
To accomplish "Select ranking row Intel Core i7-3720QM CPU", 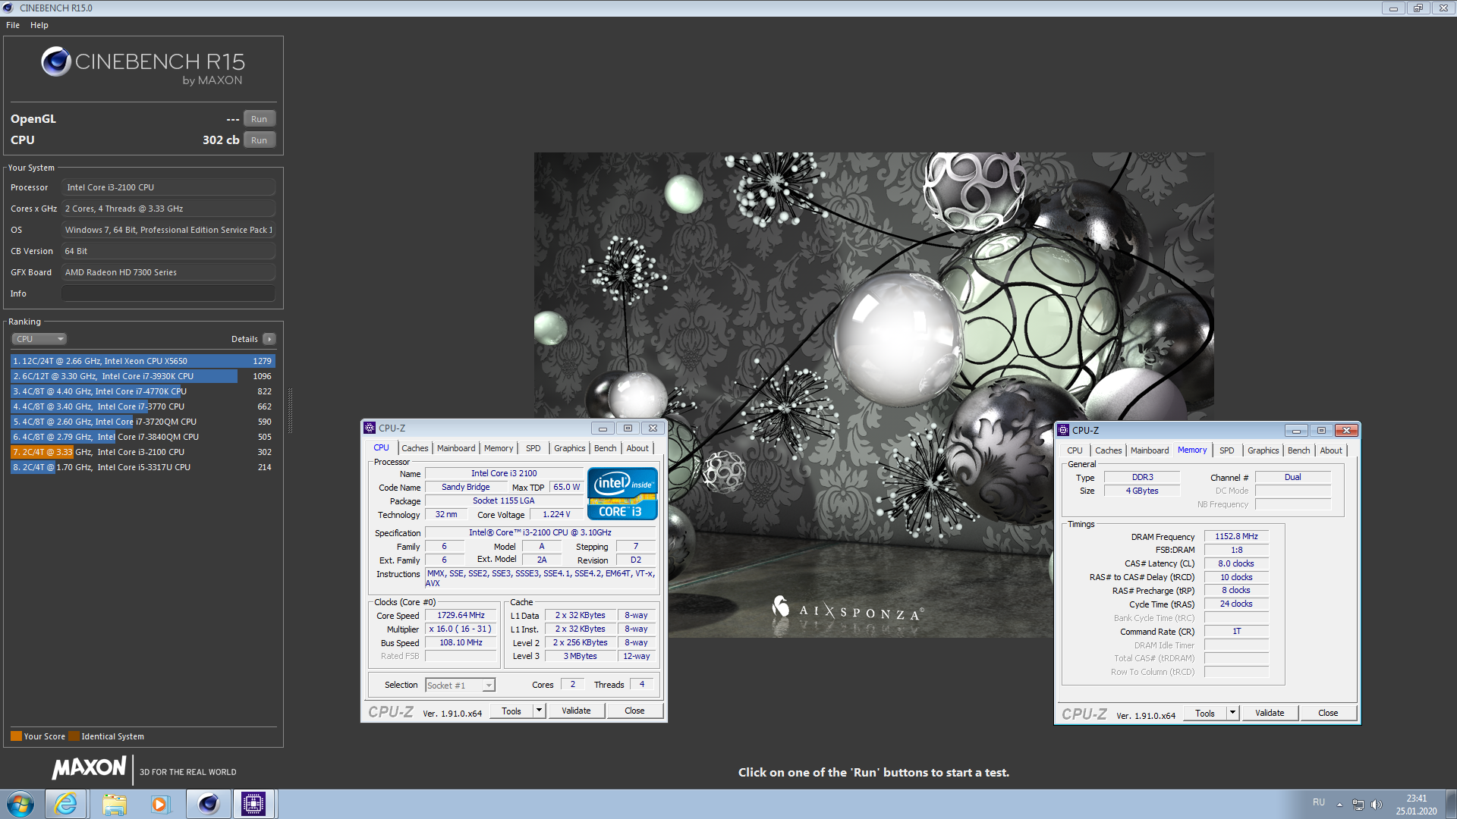I will point(143,422).
